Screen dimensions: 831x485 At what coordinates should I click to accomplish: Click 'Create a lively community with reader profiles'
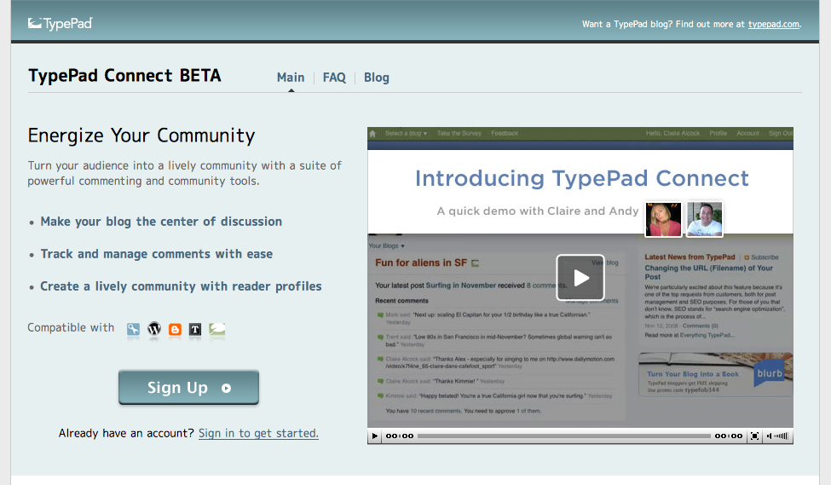tap(181, 286)
